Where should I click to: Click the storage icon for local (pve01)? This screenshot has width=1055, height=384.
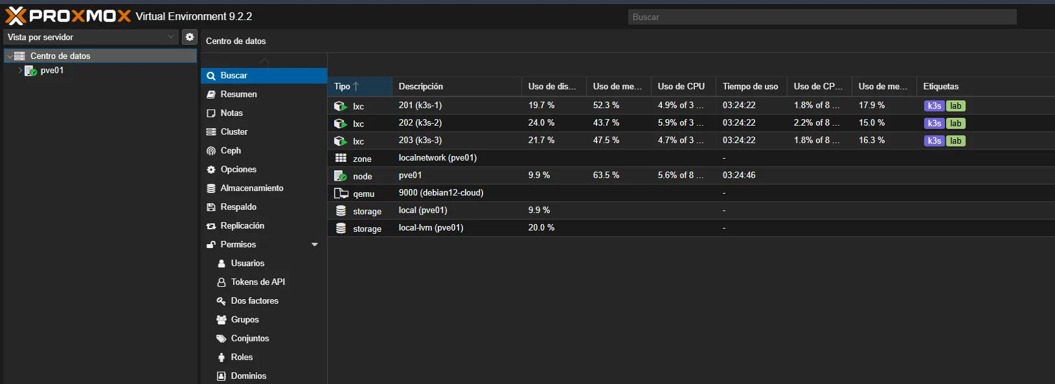[x=341, y=210]
